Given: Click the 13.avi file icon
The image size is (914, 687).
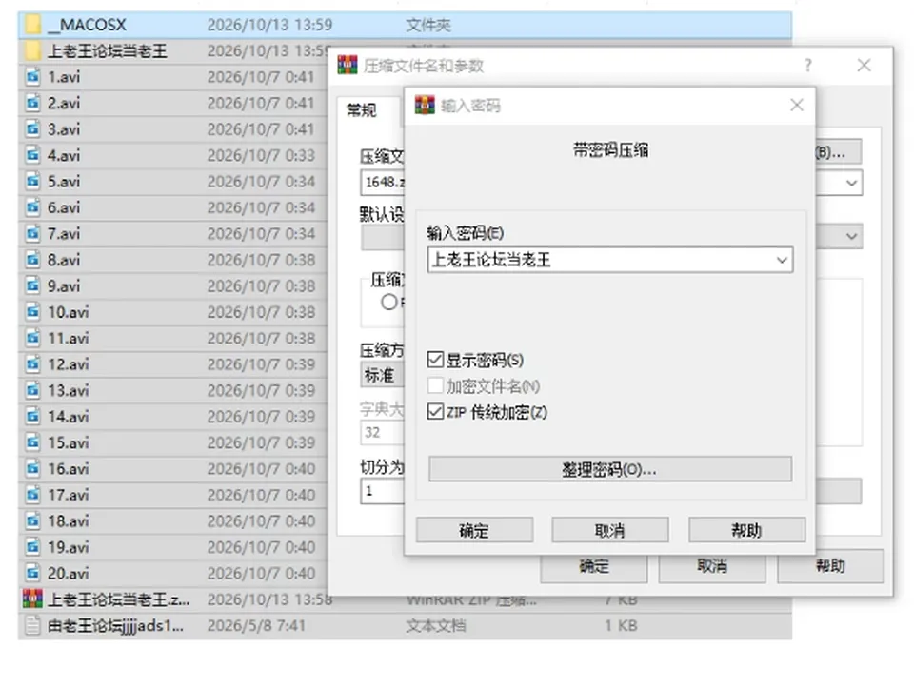Looking at the screenshot, I should click(x=32, y=390).
